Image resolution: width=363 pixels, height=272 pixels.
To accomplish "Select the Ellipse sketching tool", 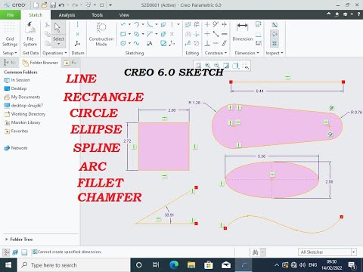I will (137, 34).
